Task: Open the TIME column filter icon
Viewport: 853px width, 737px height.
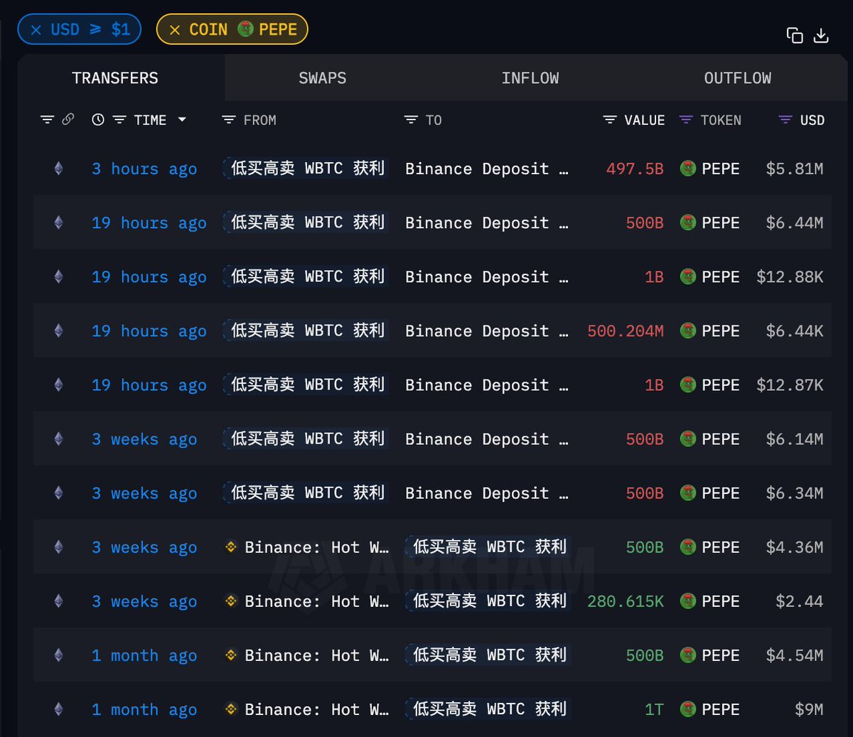Action: pyautogui.click(x=119, y=120)
